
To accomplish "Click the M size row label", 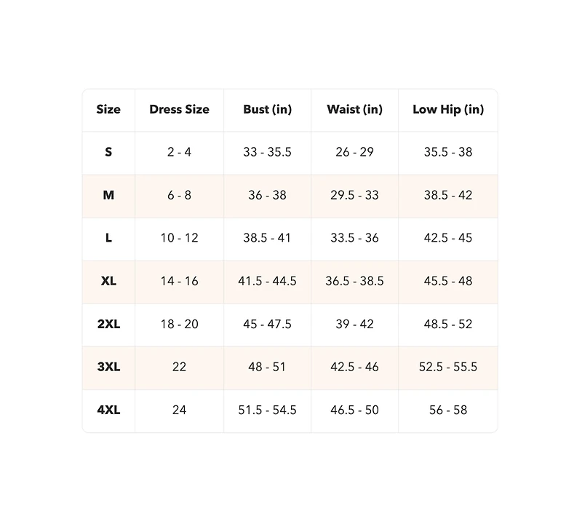I will [108, 195].
